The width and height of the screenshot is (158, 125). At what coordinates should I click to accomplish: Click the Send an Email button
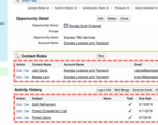(x=142, y=90)
